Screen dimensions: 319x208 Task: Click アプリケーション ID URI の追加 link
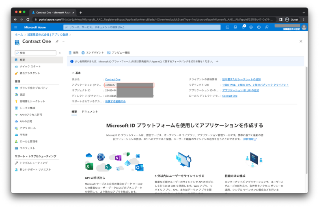click(x=241, y=91)
